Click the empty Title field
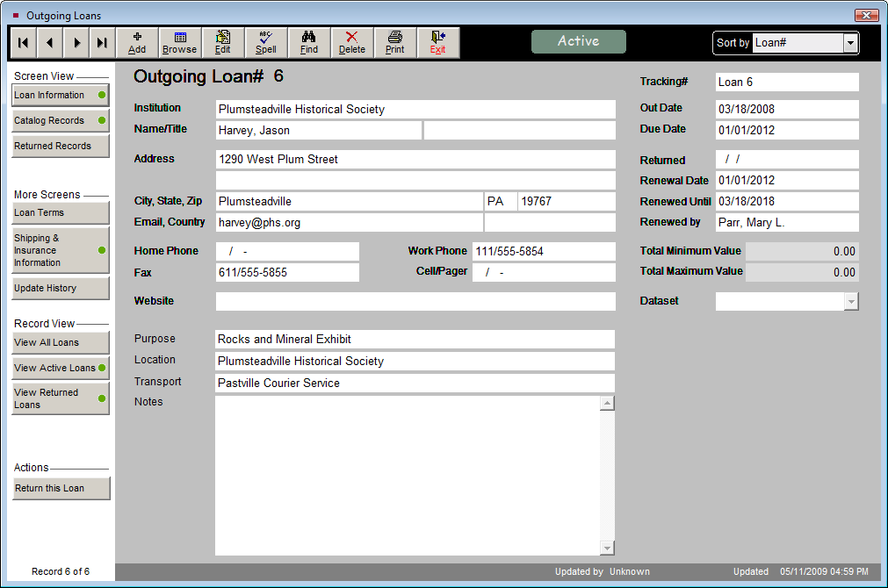Screen dimensions: 888x588 click(x=519, y=130)
